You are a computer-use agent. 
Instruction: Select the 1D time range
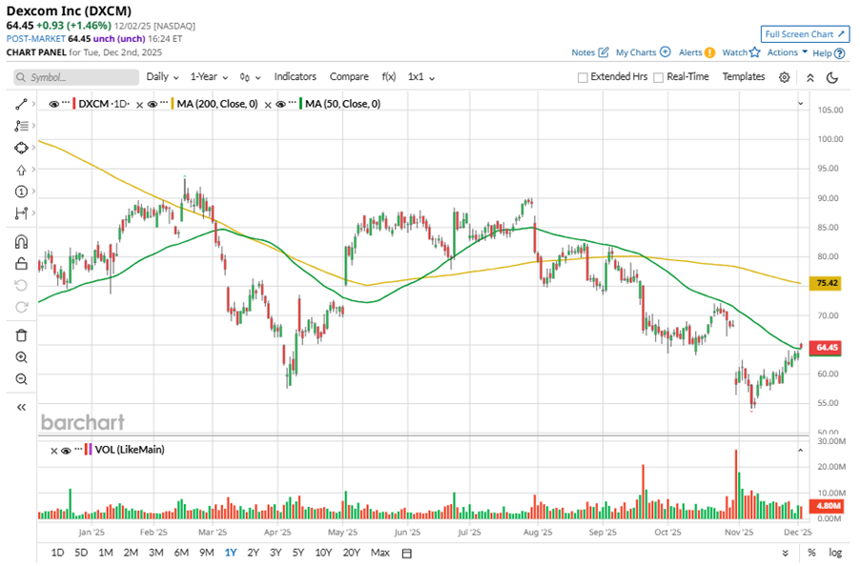pyautogui.click(x=57, y=553)
